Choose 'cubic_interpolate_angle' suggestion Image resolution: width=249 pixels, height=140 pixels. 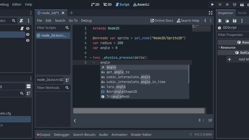[144, 77]
